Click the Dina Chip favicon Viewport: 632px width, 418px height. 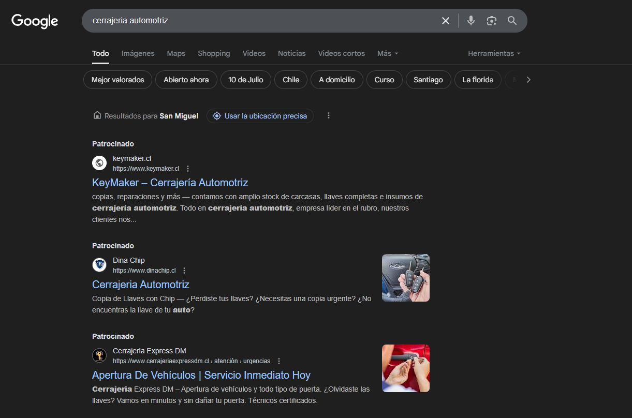pyautogui.click(x=99, y=265)
